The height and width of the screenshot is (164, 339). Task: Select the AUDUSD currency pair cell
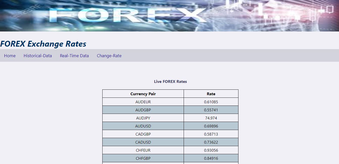(x=143, y=126)
